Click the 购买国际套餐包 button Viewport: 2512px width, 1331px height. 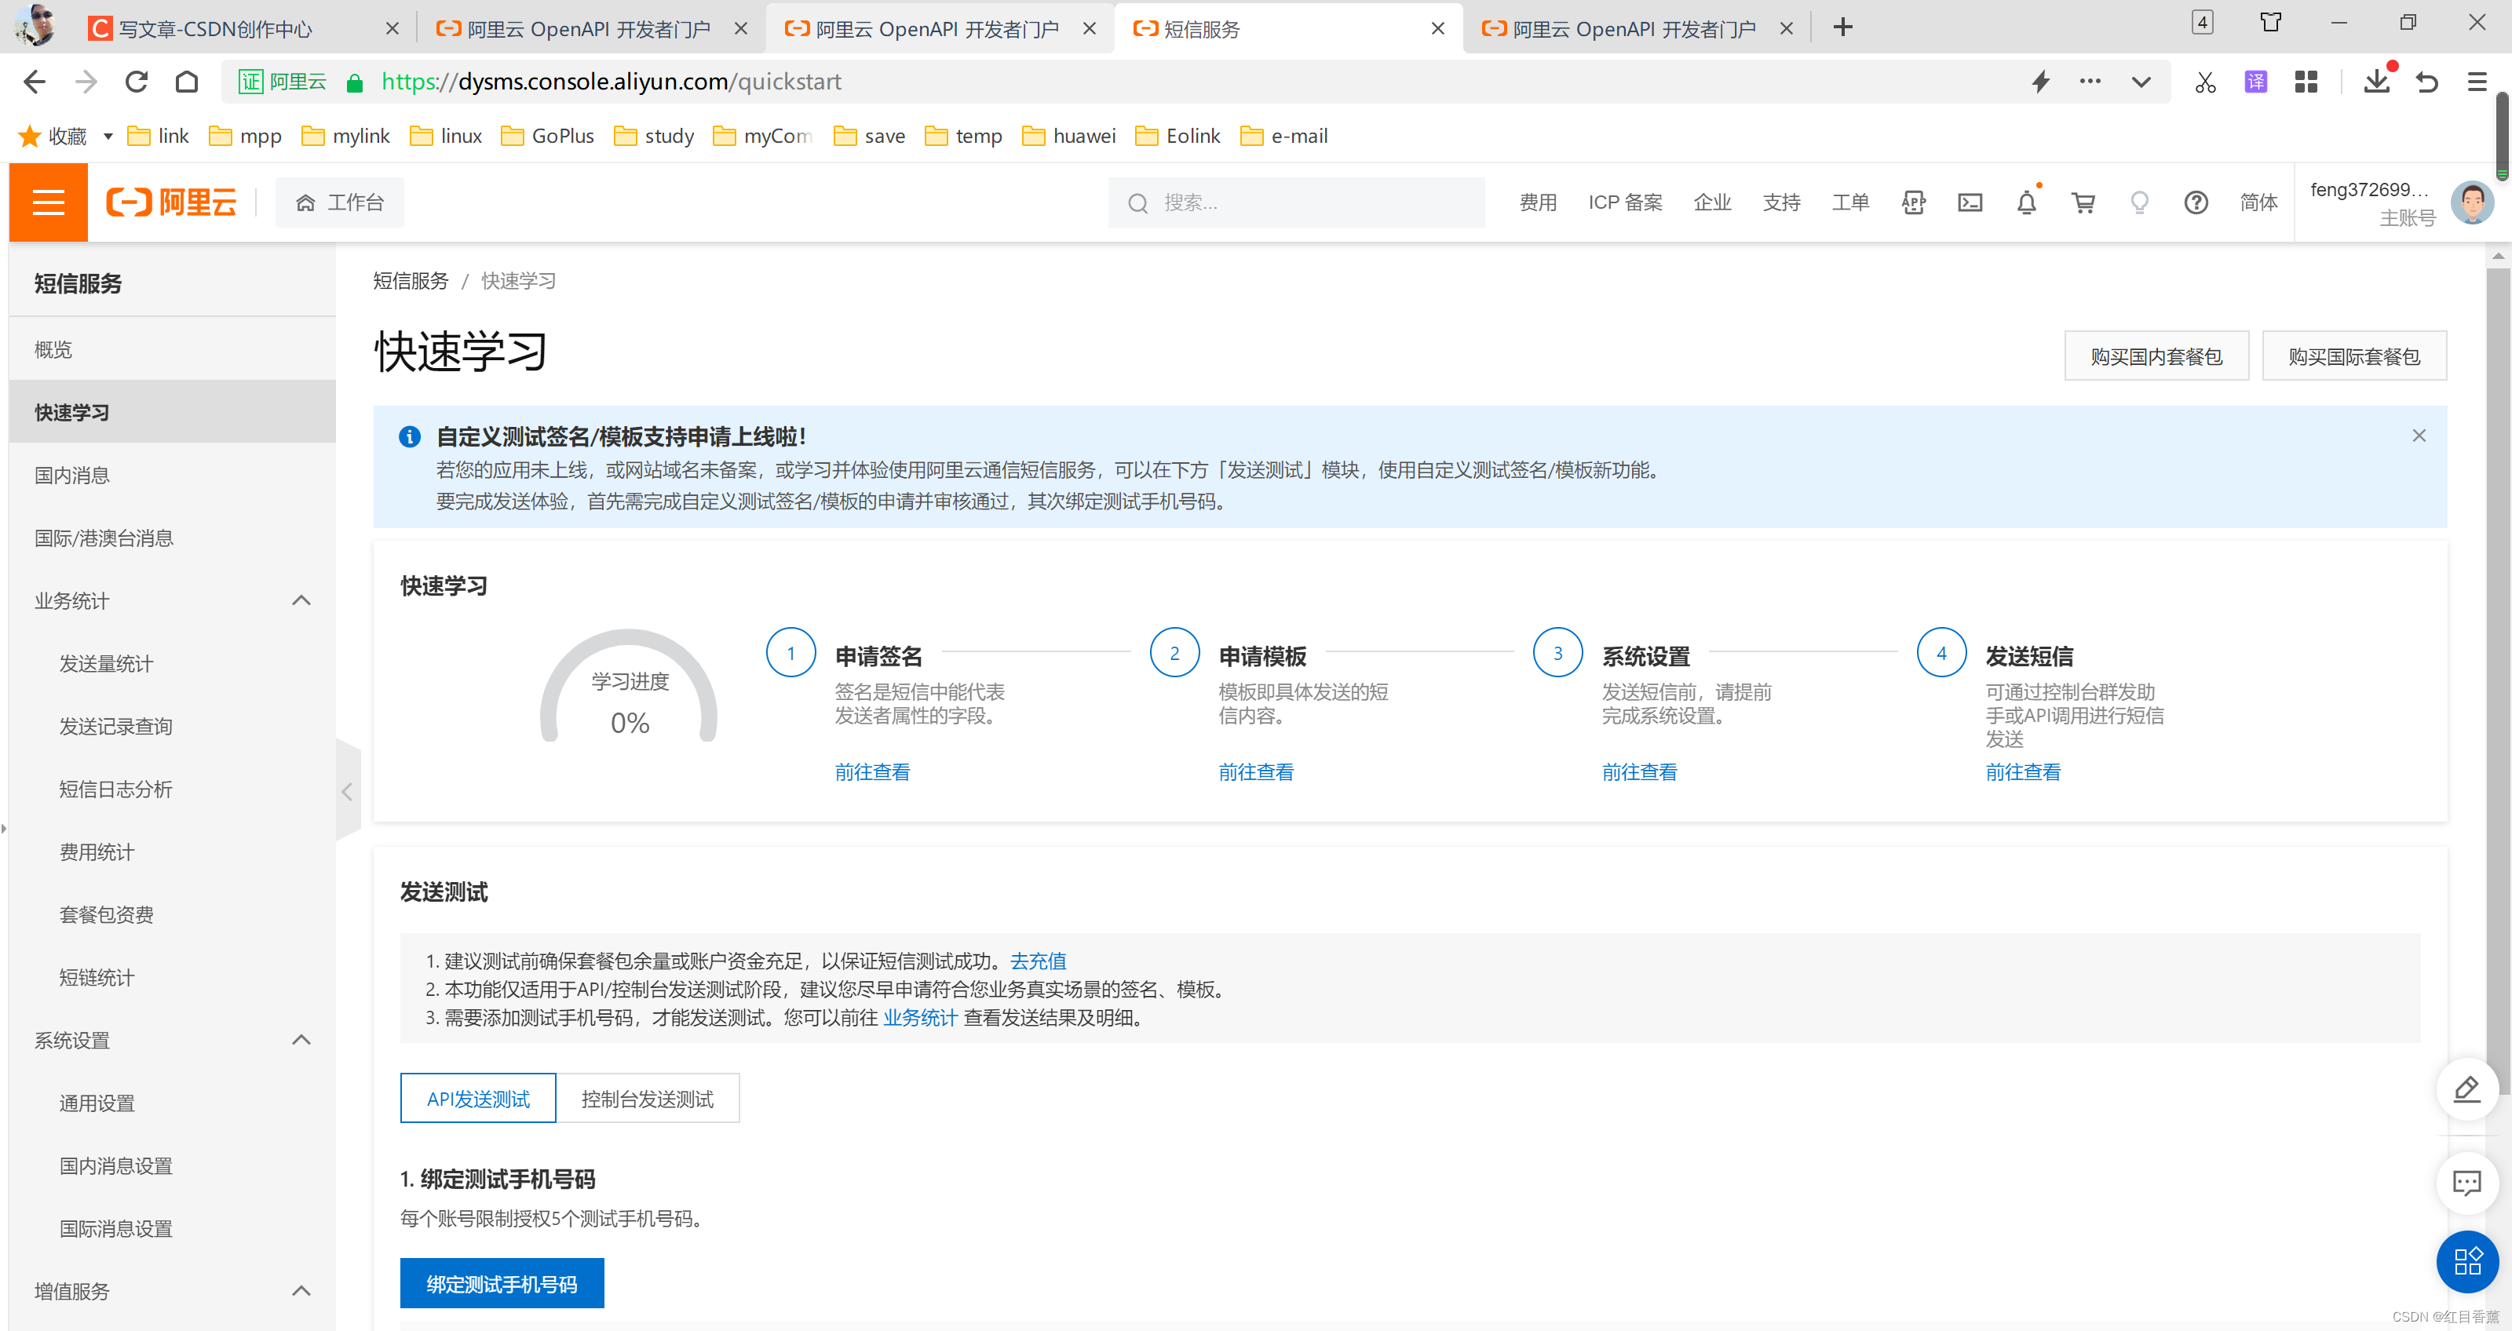2354,356
